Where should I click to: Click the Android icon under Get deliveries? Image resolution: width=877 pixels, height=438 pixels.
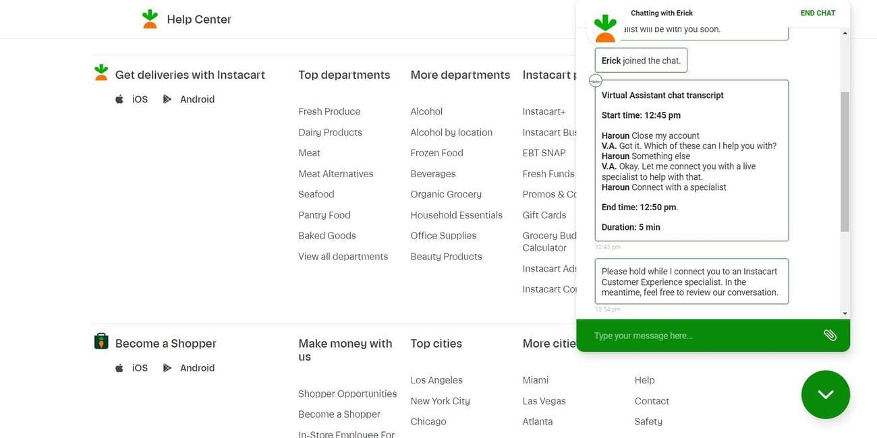[x=167, y=99]
